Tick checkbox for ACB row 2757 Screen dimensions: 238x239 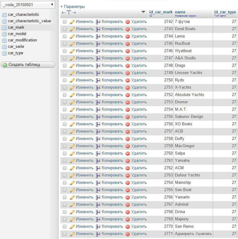click(65, 131)
